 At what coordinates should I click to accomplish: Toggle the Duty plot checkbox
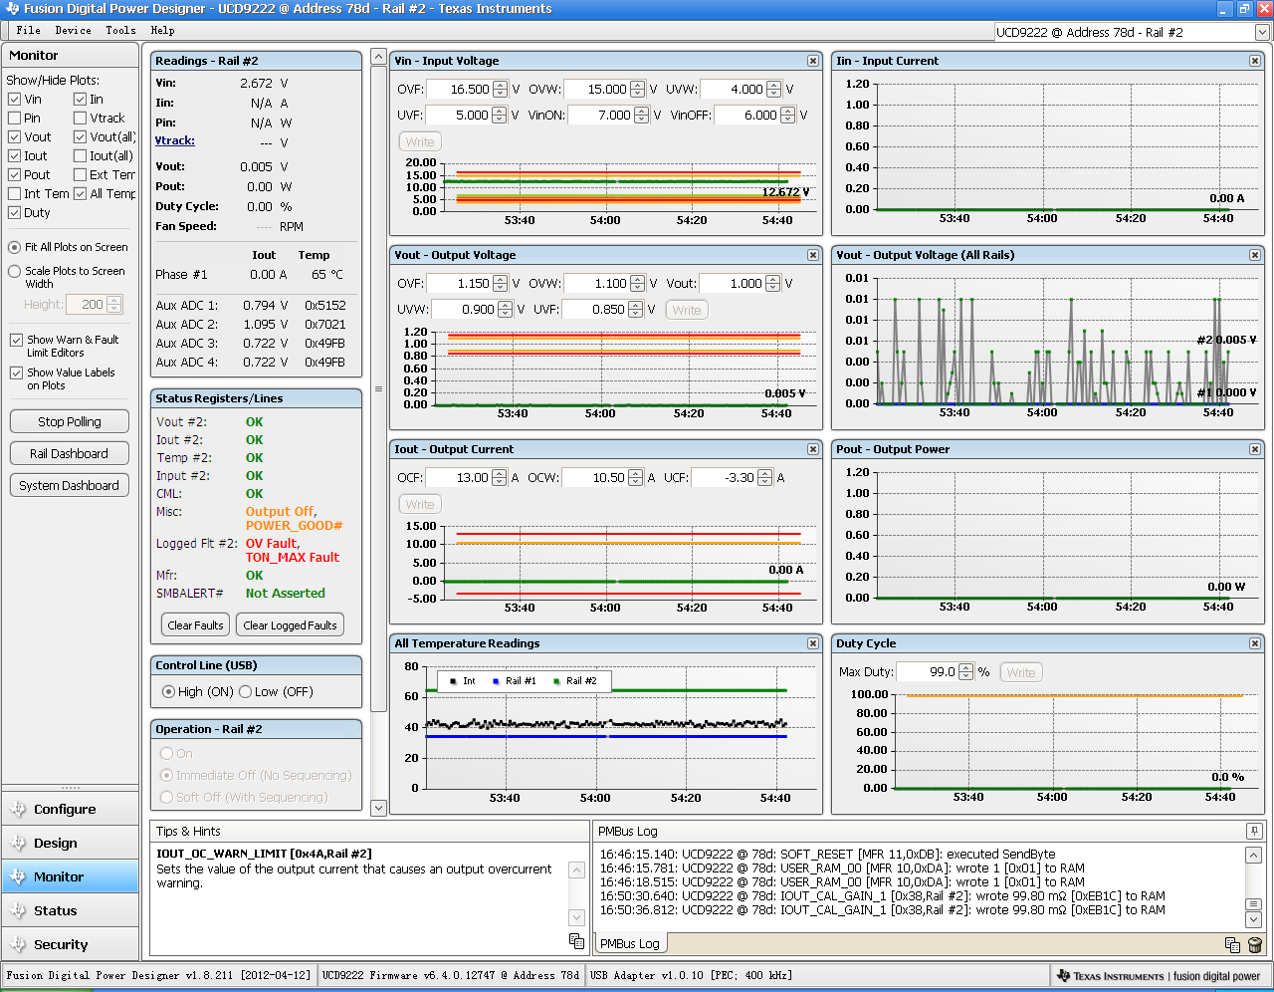point(14,213)
